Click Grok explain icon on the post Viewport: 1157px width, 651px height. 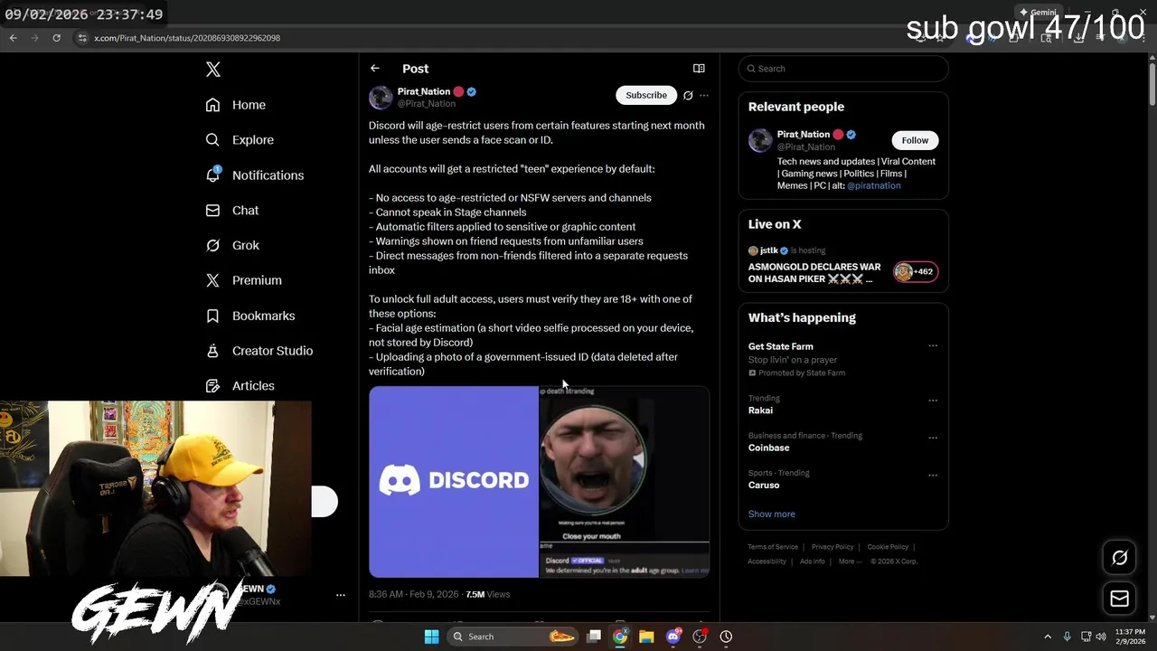point(688,95)
